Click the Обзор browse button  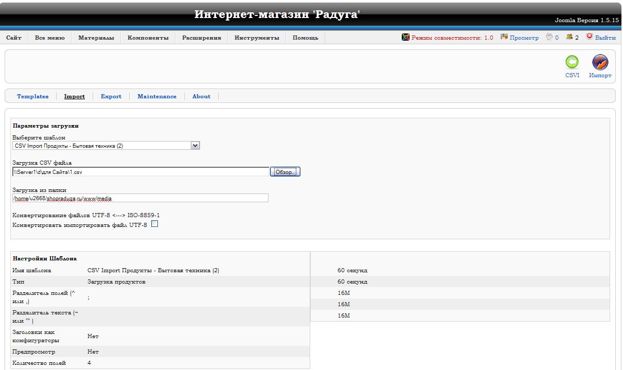pyautogui.click(x=285, y=172)
